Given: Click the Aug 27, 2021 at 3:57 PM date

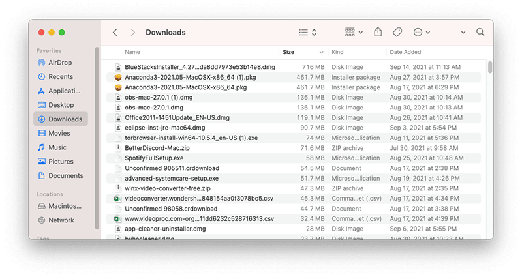Looking at the screenshot, I should point(425,77).
